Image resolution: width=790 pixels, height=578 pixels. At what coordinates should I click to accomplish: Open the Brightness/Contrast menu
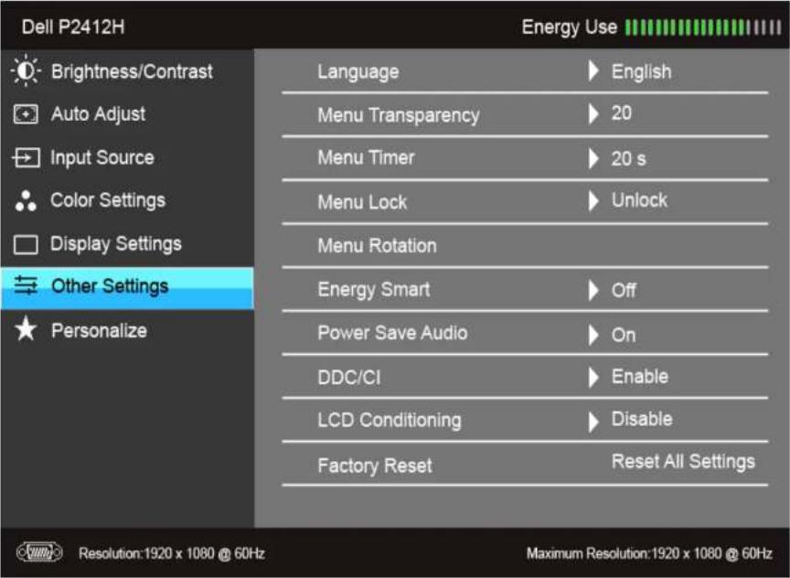[127, 71]
